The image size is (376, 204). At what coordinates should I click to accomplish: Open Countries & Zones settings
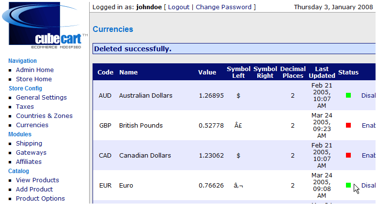(x=44, y=116)
